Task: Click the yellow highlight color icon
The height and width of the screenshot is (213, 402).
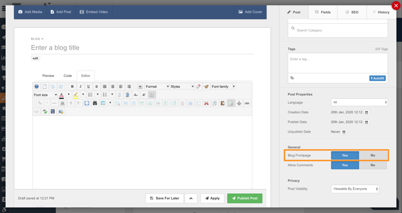Action: click(76, 95)
